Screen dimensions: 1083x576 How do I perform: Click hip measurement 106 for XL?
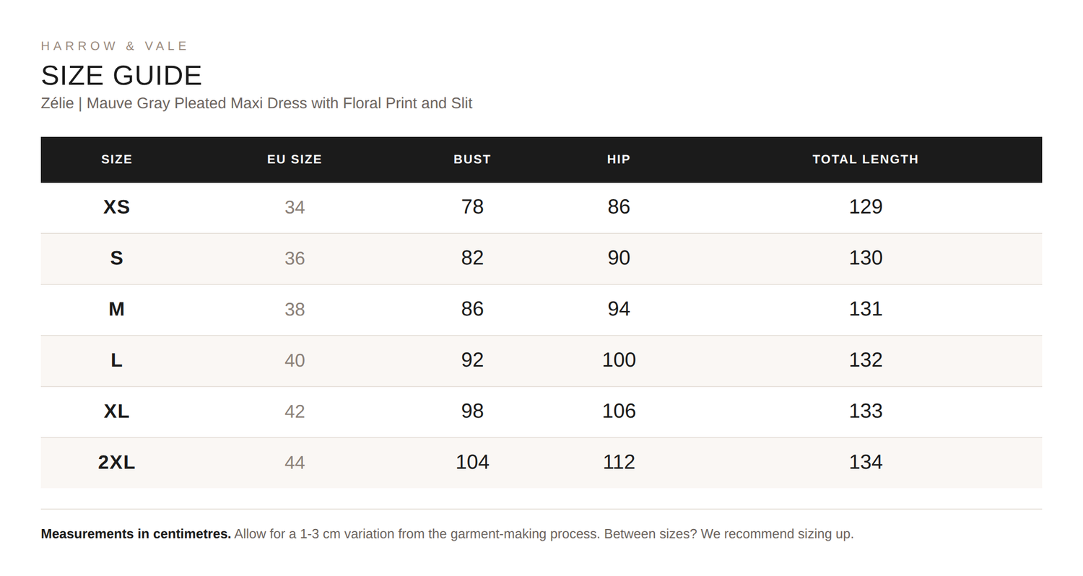coord(619,411)
